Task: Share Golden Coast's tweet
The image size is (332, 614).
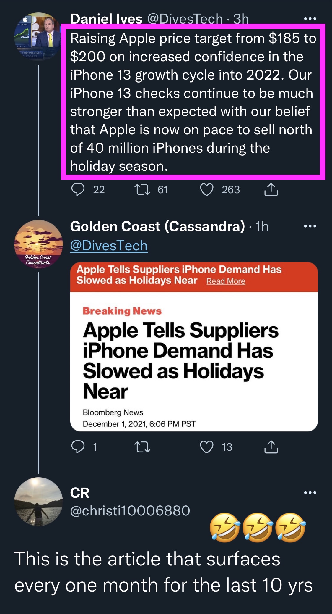Action: click(271, 447)
